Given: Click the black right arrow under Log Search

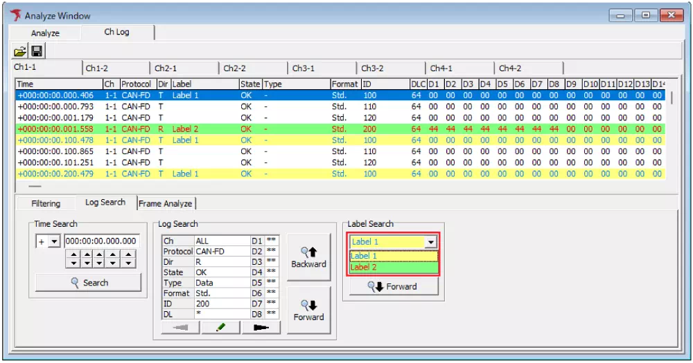Looking at the screenshot, I should tap(261, 327).
